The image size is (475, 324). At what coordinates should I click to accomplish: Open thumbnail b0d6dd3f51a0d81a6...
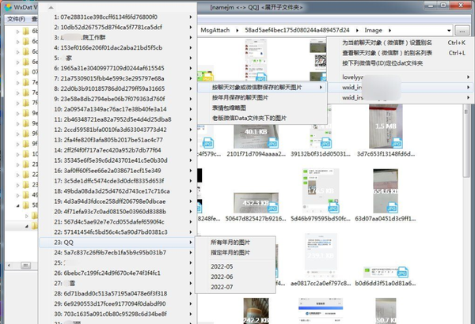[x=386, y=272]
